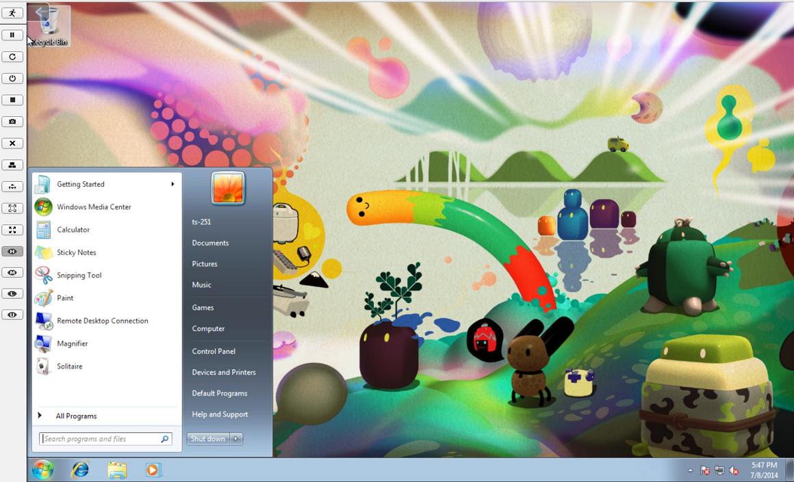Click the muted speaker volume tray icon

734,470
